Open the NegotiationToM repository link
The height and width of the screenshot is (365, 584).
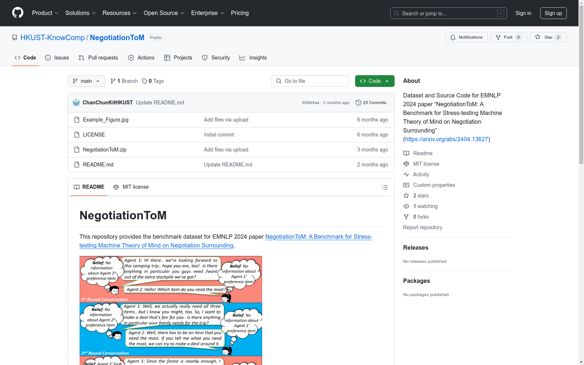point(117,38)
